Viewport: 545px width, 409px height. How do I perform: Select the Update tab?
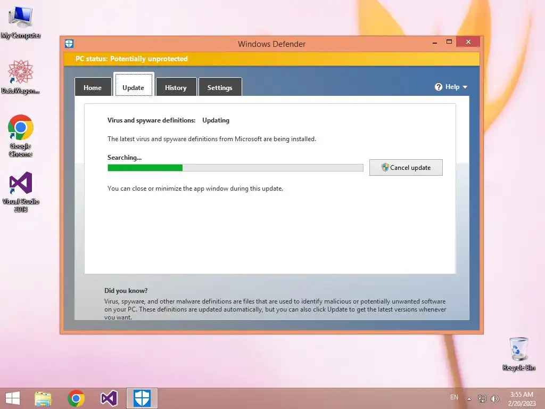tap(134, 85)
